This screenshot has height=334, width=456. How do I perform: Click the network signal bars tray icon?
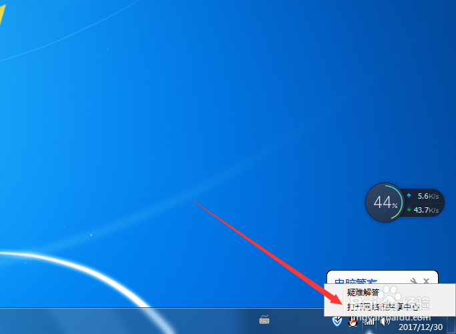point(369,321)
